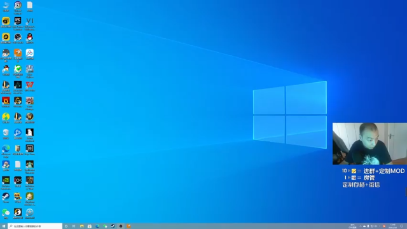
Task: Launch the Steam desktop shortcut
Action: pyautogui.click(x=6, y=198)
